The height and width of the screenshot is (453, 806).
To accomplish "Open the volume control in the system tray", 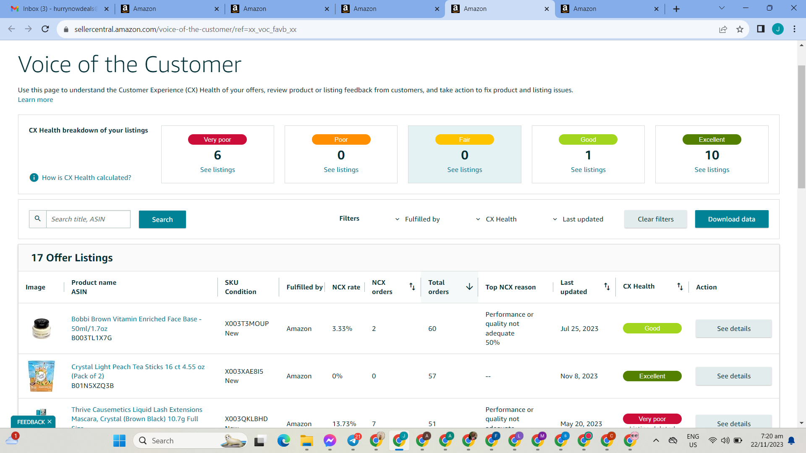I will pos(725,440).
